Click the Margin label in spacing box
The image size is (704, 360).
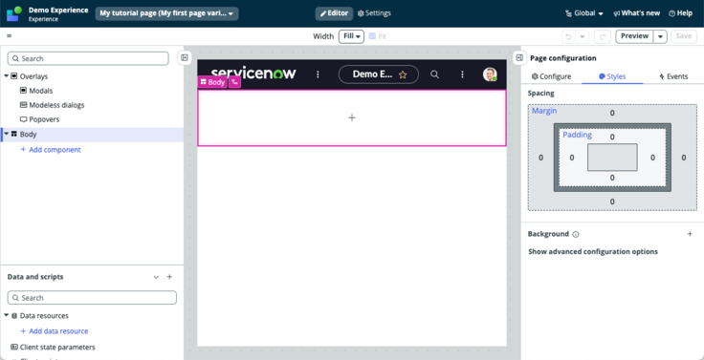tap(544, 110)
